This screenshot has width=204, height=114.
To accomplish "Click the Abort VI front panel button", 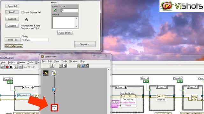I will pos(12,19).
